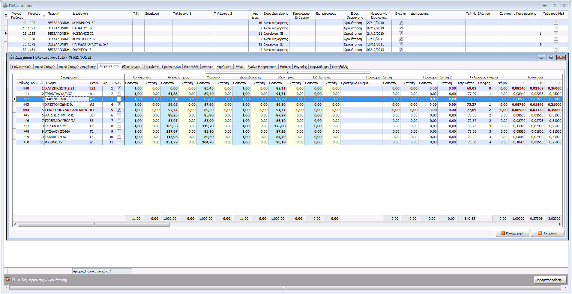Click the Ακύρωση button
Screen dimensions: 572x294
click(547, 233)
